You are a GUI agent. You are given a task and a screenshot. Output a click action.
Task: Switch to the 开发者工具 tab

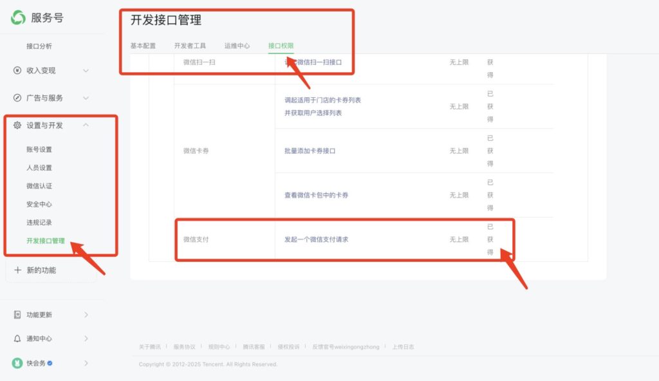pyautogui.click(x=190, y=46)
